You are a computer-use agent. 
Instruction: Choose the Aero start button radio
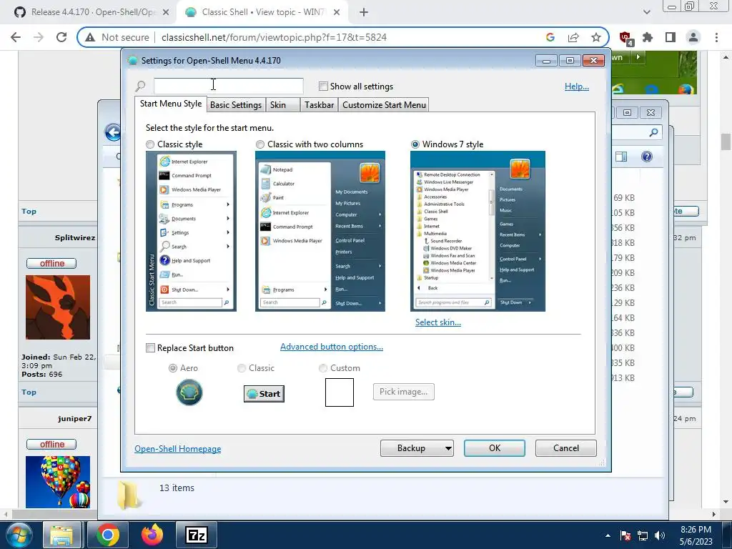(x=173, y=368)
